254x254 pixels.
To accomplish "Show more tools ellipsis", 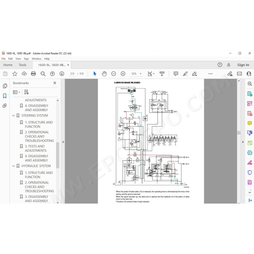I will point(210,74).
